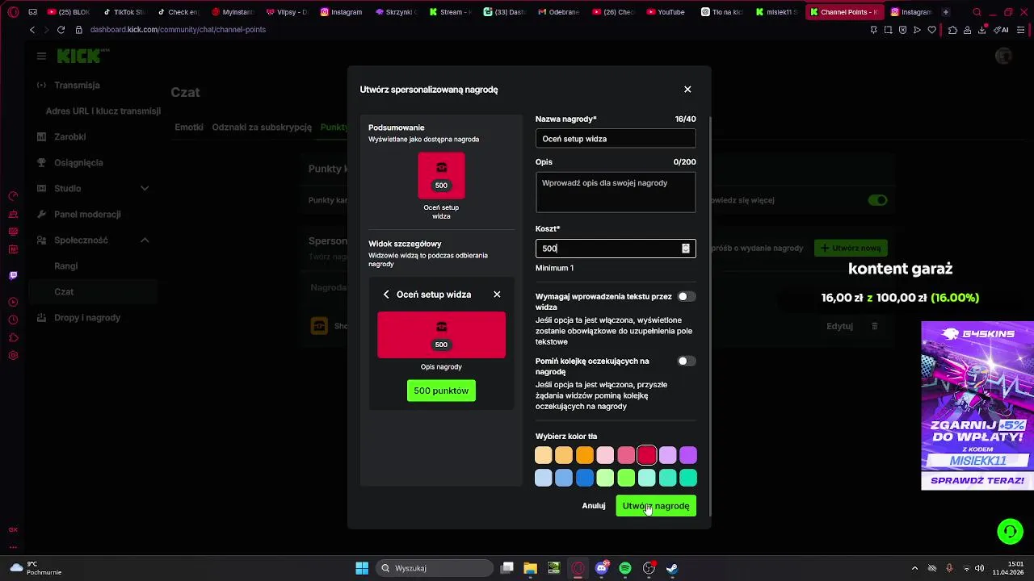The image size is (1034, 581).
Task: Click Utwórz nagrodę button
Action: pos(656,506)
